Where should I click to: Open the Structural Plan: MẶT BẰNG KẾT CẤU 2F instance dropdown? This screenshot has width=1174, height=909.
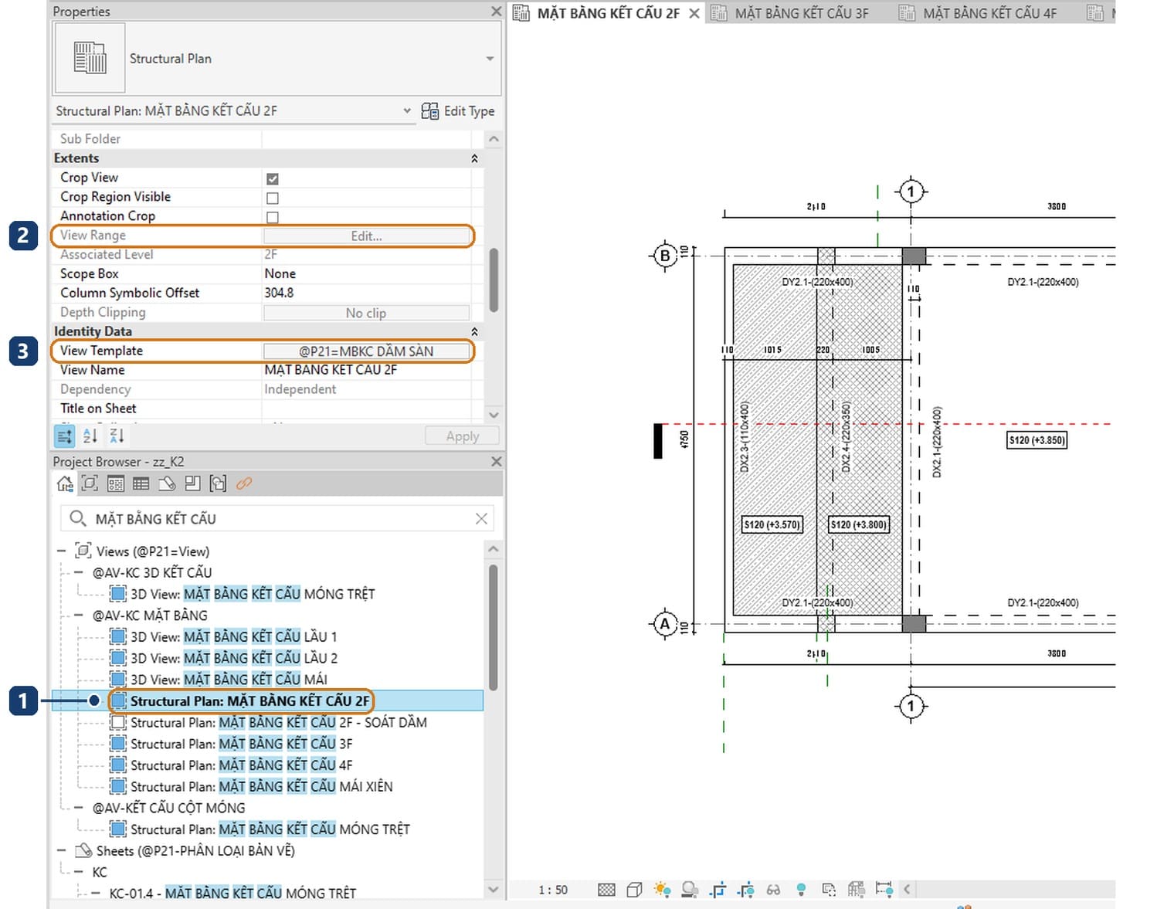point(407,110)
